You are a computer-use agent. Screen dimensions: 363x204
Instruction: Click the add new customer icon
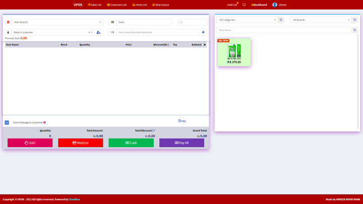click(99, 32)
